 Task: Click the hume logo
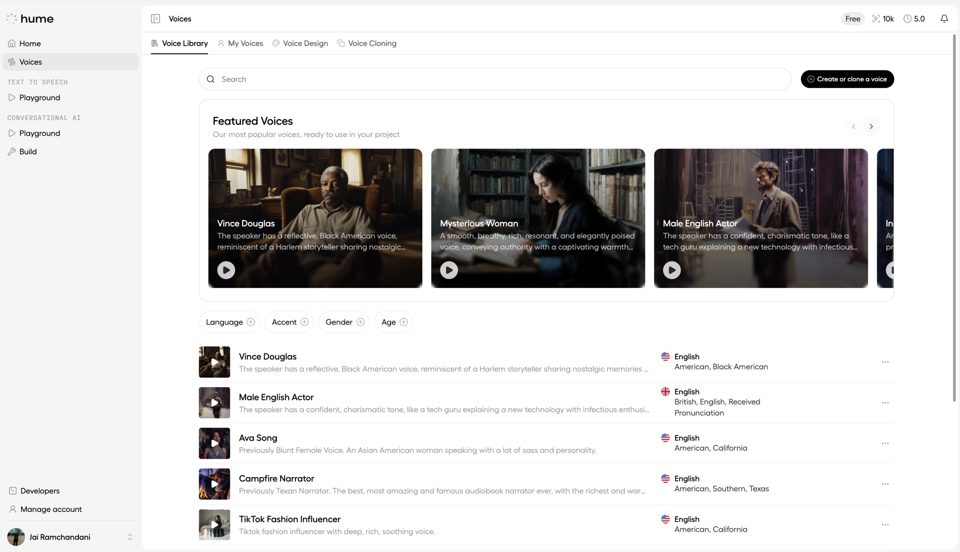pyautogui.click(x=30, y=19)
